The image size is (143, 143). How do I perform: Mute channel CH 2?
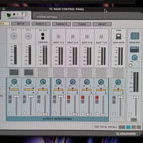tap(24, 97)
